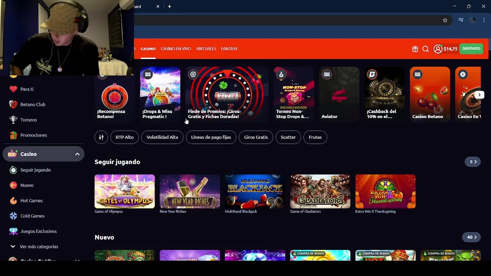The width and height of the screenshot is (491, 276).
Task: Close the current browser tab
Action: coord(158,7)
